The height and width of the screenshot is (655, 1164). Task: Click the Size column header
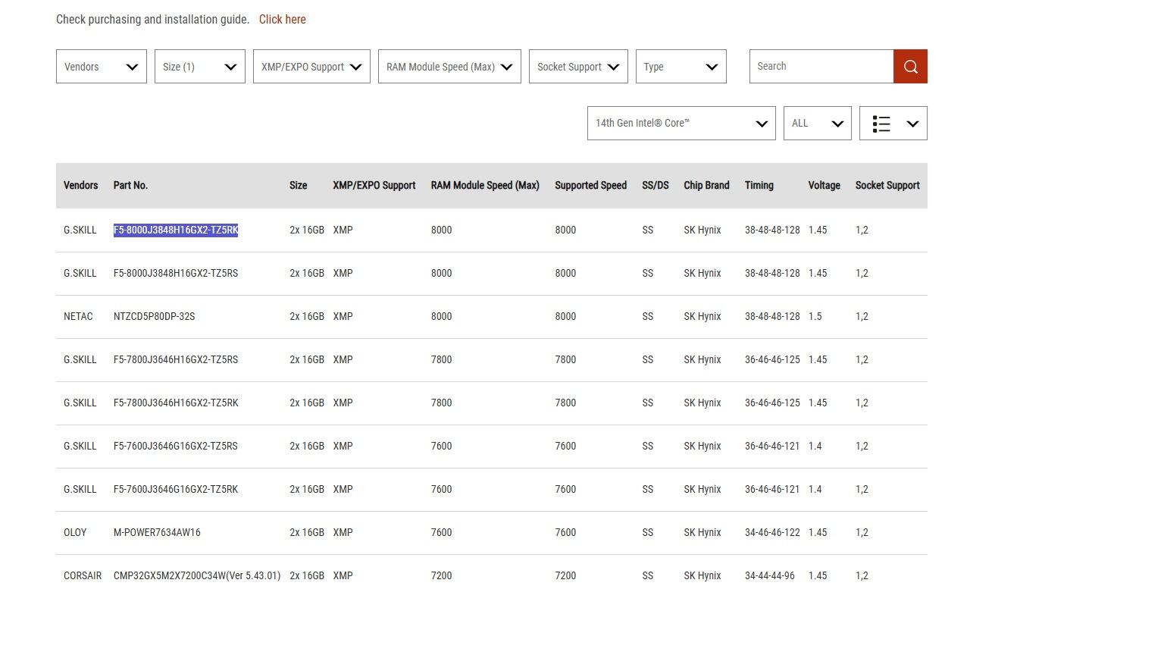pos(299,186)
